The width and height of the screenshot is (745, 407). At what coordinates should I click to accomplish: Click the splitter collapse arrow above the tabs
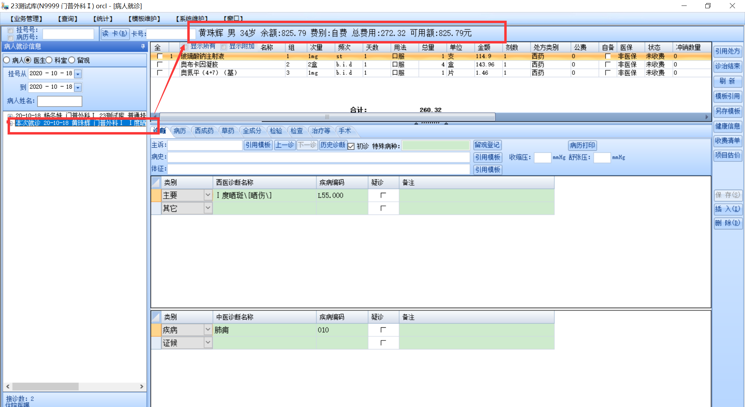pos(416,123)
